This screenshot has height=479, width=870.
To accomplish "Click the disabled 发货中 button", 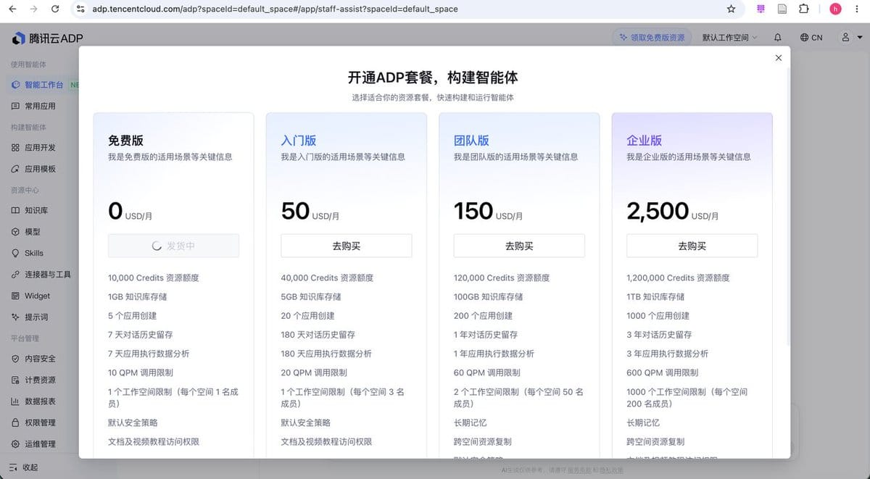I will [173, 246].
